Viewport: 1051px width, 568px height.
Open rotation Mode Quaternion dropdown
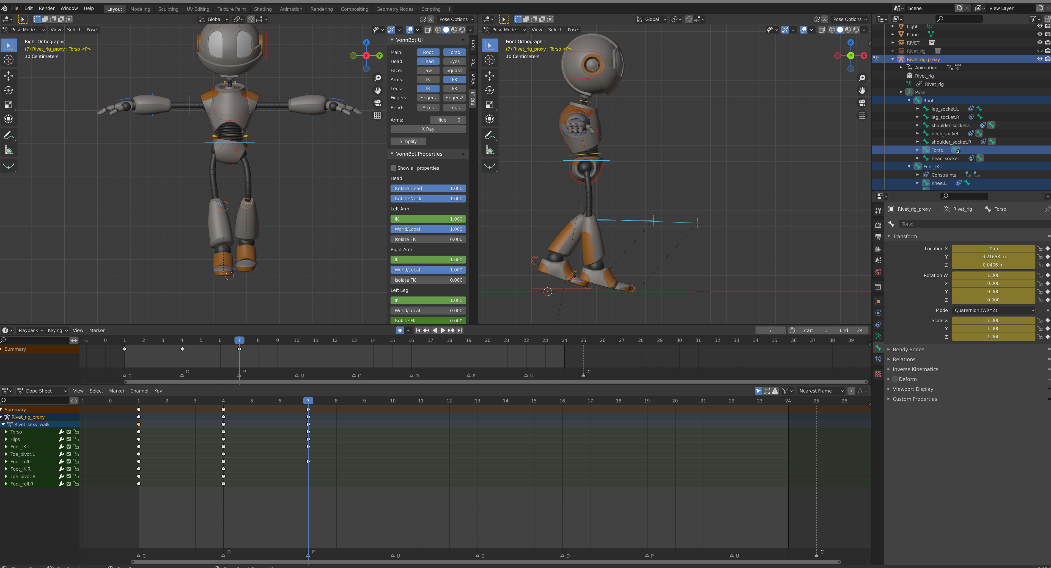[994, 310]
